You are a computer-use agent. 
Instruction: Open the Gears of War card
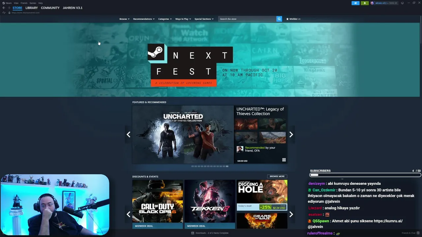pos(262,221)
